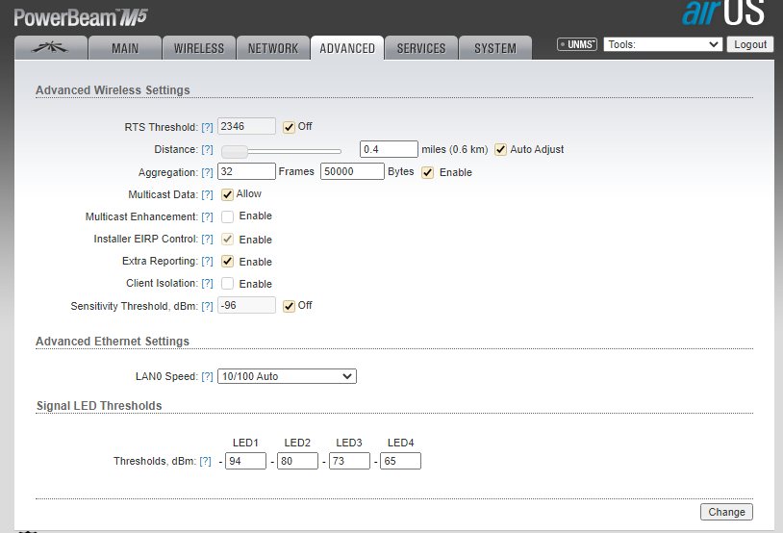Click the UNMS status badge

577,44
